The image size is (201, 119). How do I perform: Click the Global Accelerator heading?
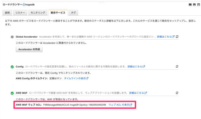[x=26, y=37]
